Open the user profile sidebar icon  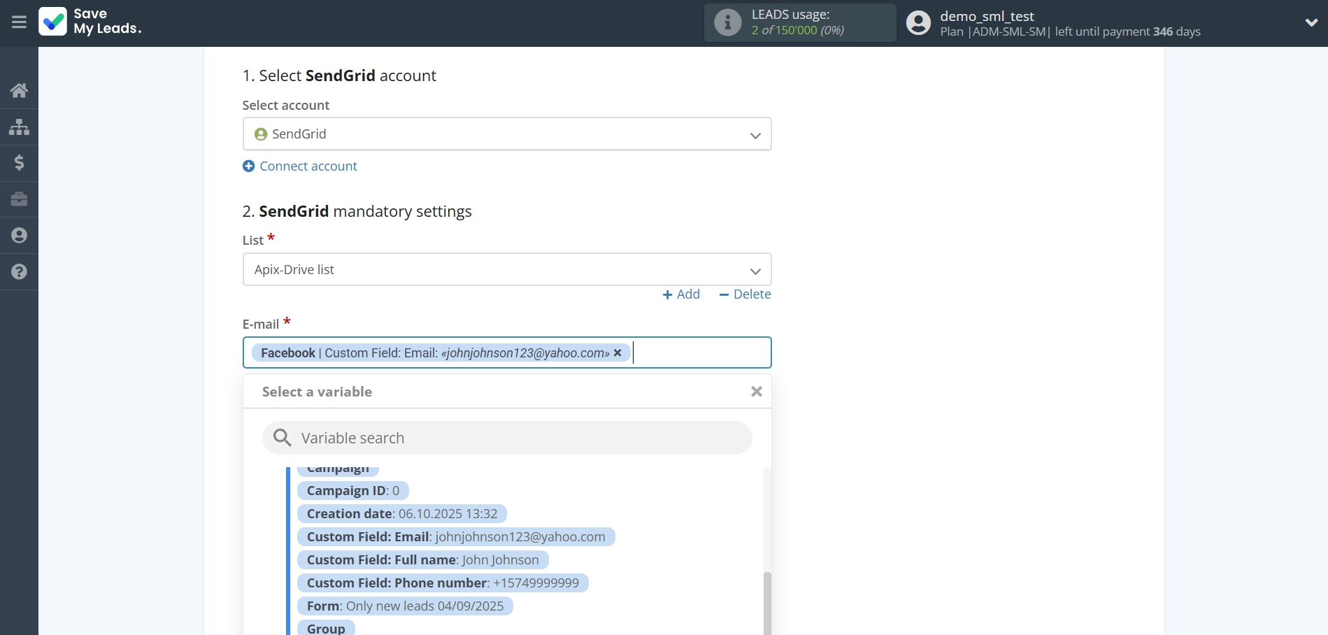click(x=19, y=236)
